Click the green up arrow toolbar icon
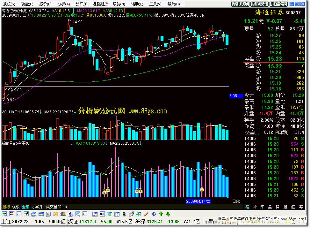 tap(161, 214)
